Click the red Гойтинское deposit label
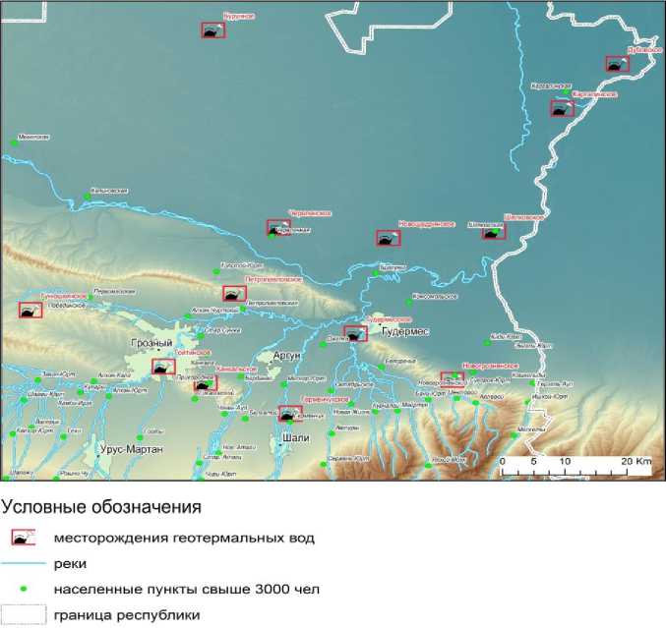 (x=193, y=352)
